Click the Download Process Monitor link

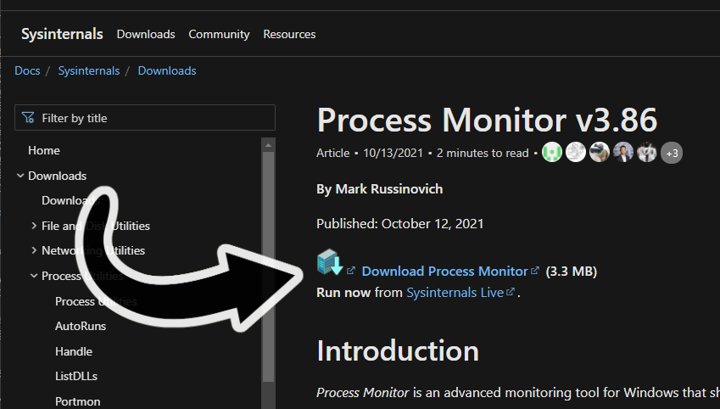tap(444, 272)
